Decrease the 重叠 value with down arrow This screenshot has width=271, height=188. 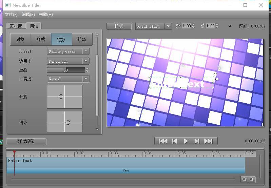click(87, 71)
